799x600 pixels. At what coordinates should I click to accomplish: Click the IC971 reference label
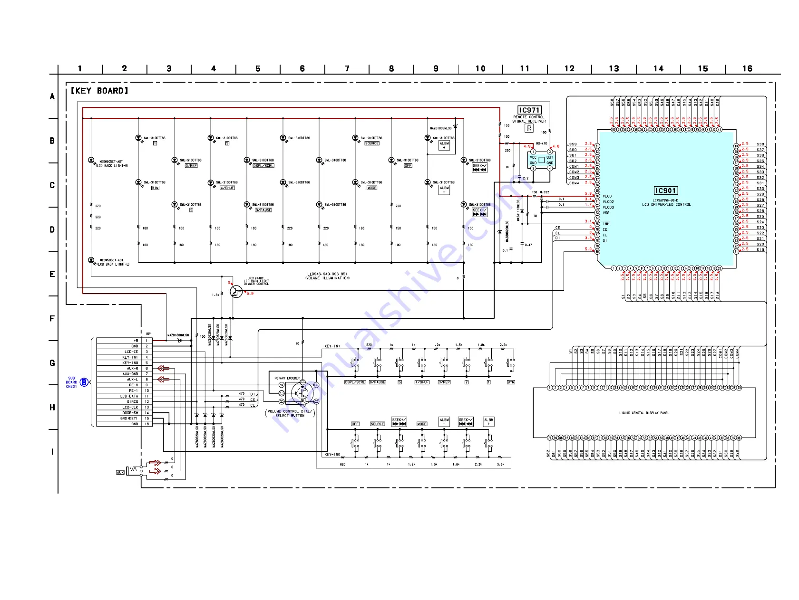(x=529, y=110)
